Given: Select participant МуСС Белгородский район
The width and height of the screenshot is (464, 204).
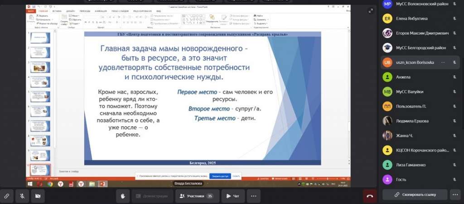Looking at the screenshot, I should click(420, 47).
